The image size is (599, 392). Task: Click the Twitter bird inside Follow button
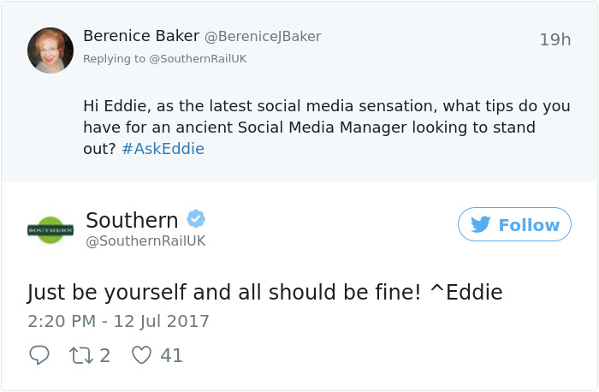[481, 224]
